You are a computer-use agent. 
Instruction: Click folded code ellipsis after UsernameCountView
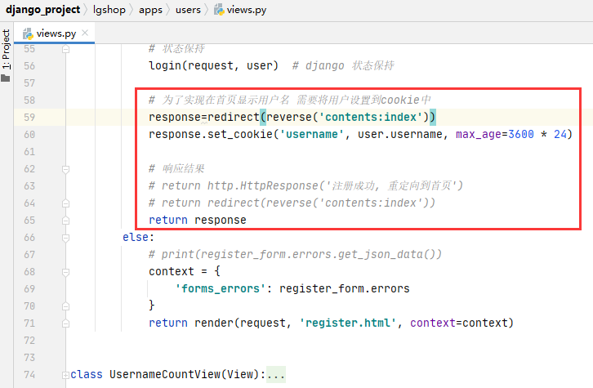click(x=275, y=374)
